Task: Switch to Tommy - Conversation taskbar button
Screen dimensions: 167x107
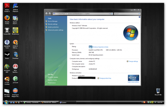Action: coord(32,102)
